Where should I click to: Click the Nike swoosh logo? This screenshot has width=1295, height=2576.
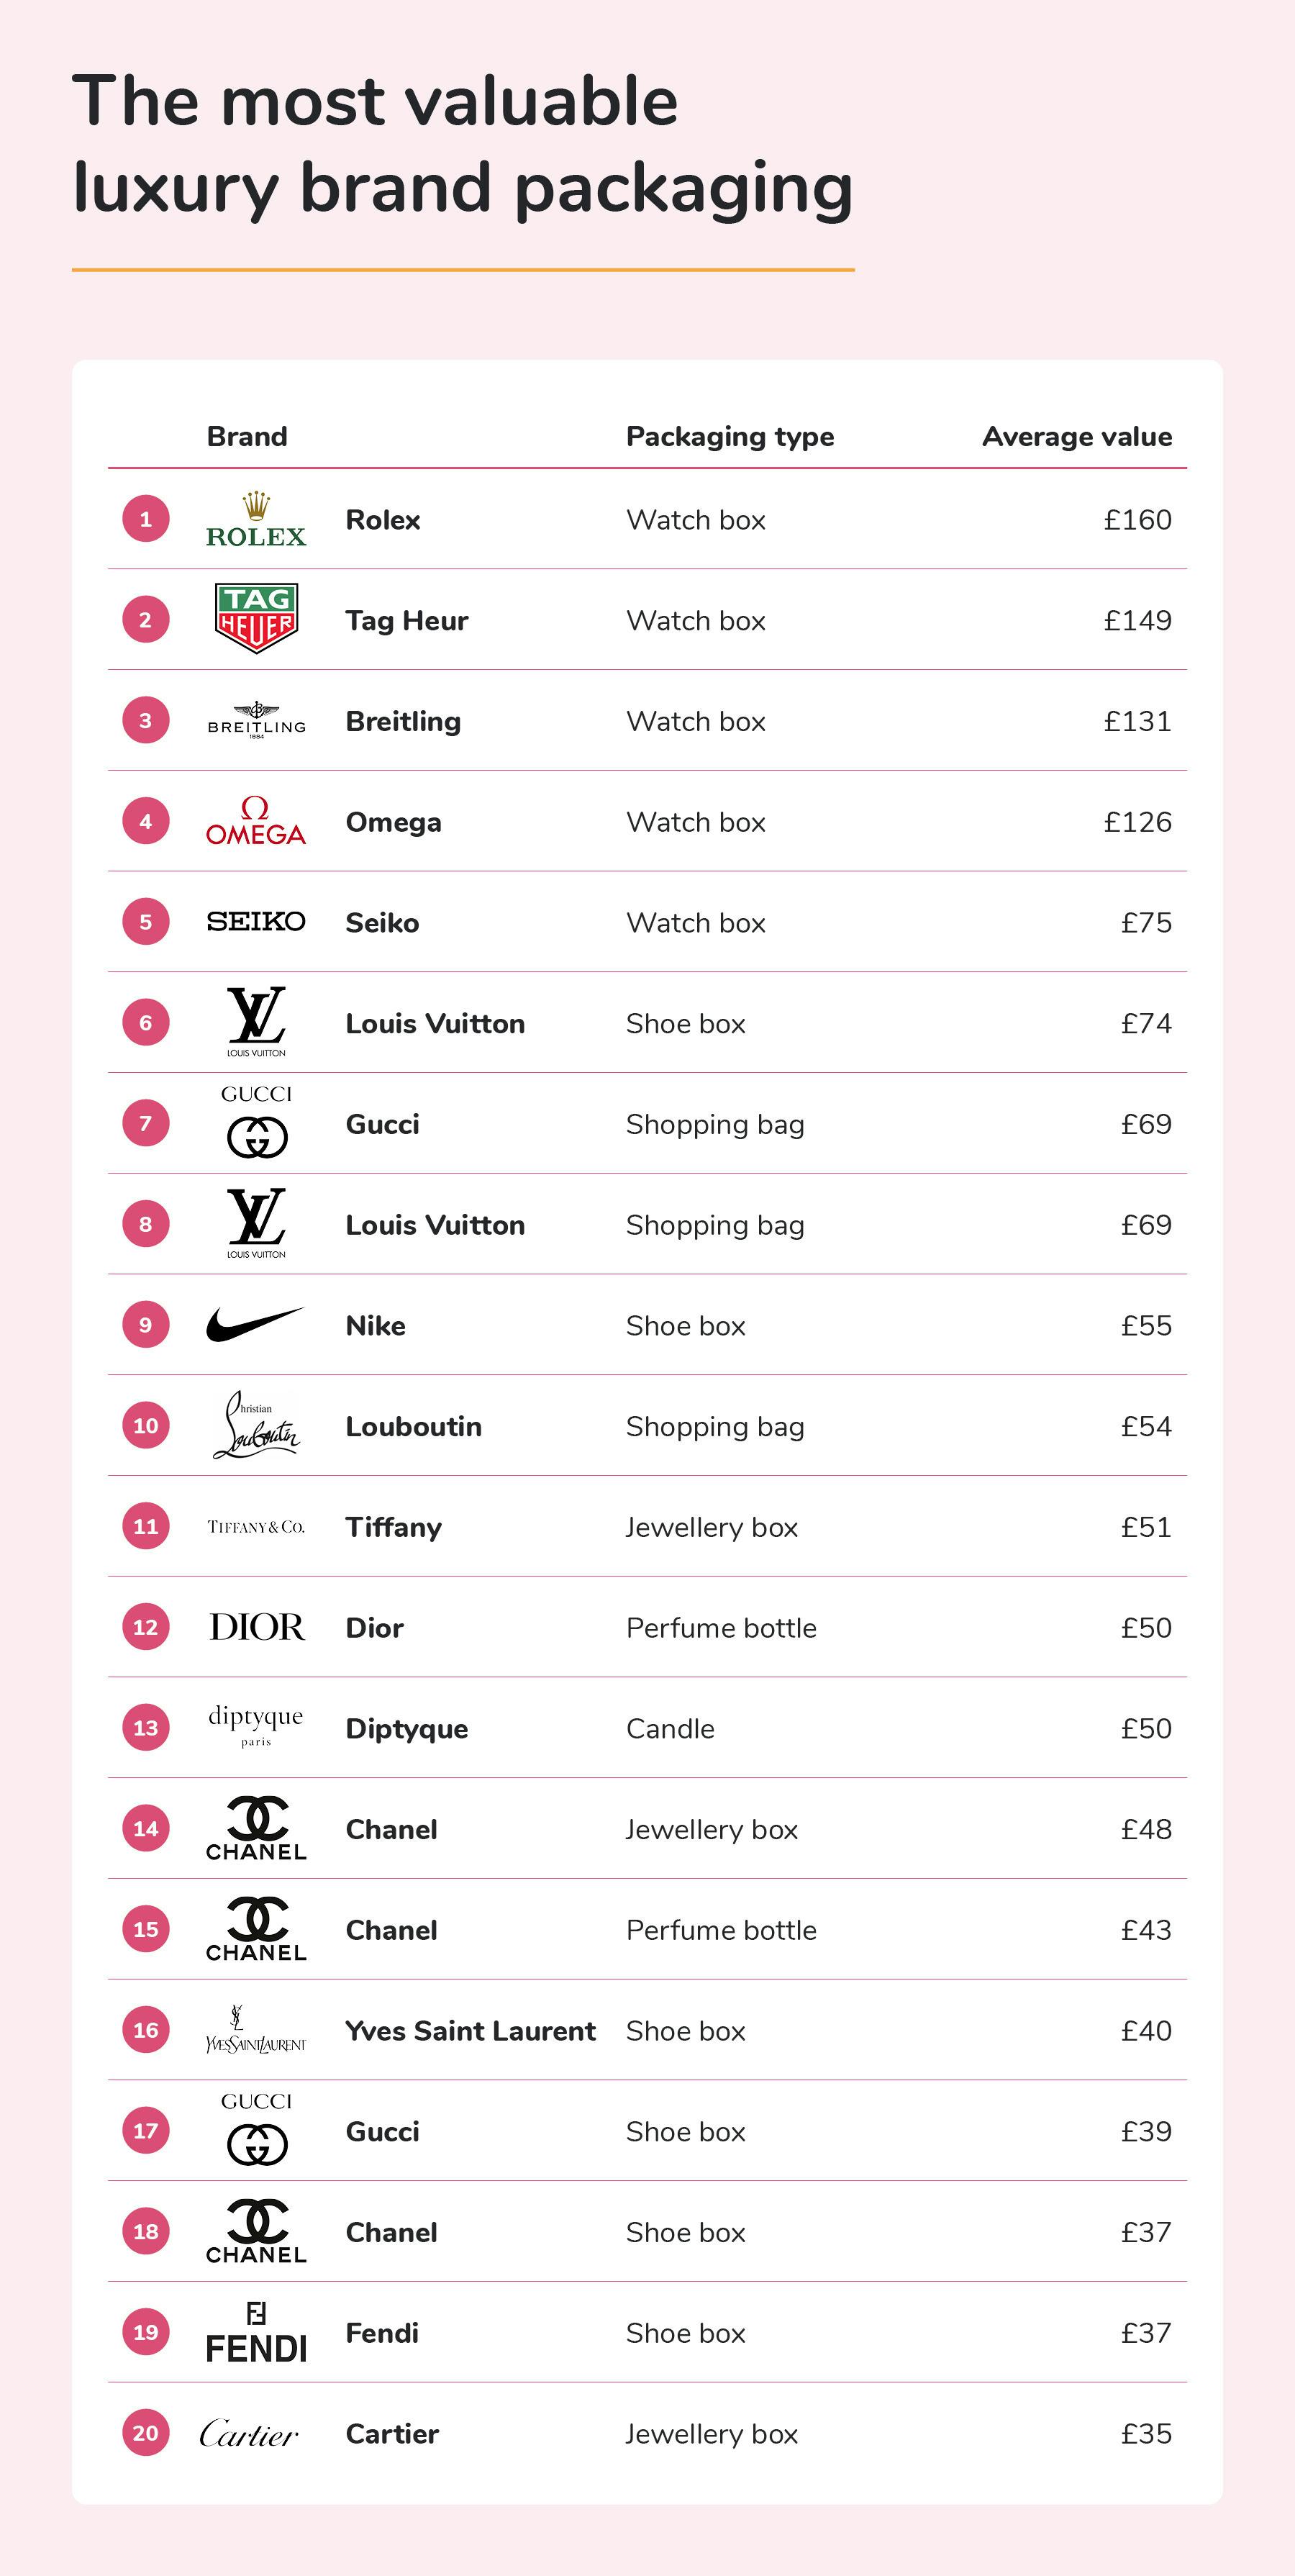(254, 1325)
